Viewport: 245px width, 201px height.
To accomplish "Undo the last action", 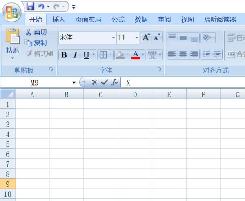I will [41, 7].
